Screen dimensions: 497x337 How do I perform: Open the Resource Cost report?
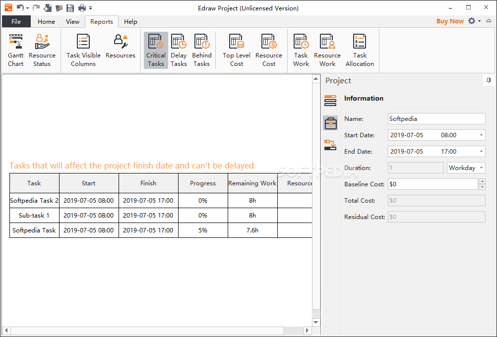[269, 51]
